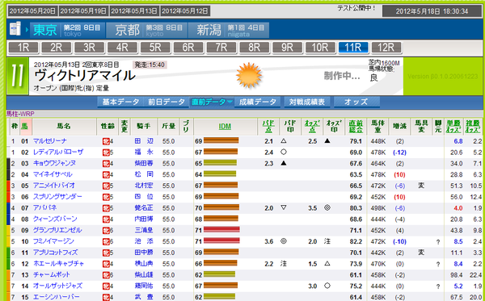Switch to race 1R
This screenshot has height=301, width=485.
tap(23, 48)
